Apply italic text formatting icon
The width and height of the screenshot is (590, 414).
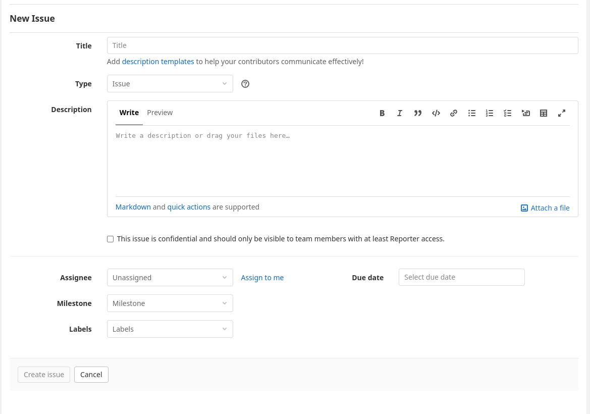pos(400,113)
